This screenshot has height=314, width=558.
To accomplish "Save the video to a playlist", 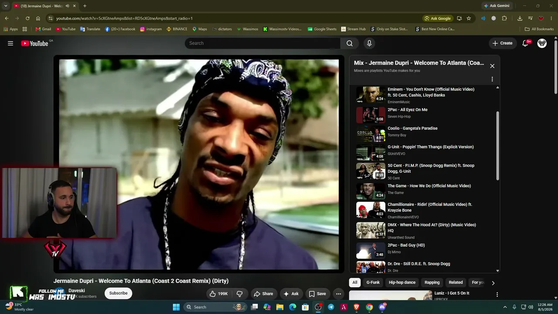I will click(317, 294).
